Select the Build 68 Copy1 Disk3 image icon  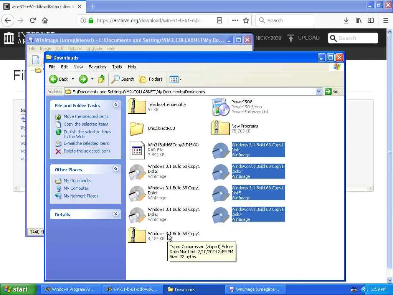[x=221, y=172]
